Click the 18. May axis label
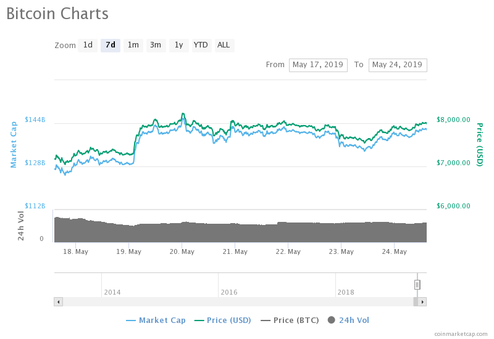494x339 pixels. (x=75, y=251)
